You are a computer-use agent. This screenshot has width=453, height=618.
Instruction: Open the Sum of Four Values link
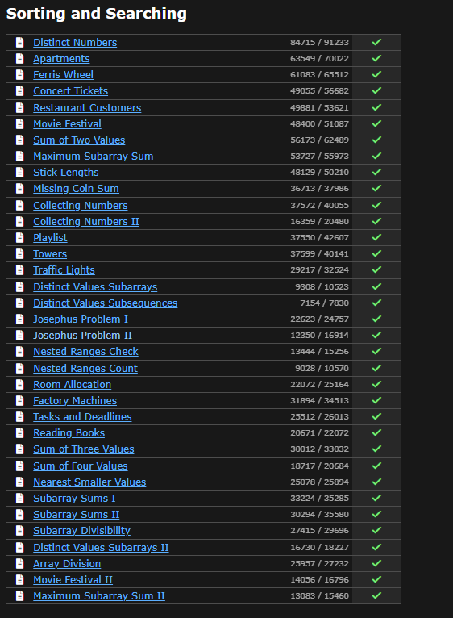pyautogui.click(x=81, y=466)
